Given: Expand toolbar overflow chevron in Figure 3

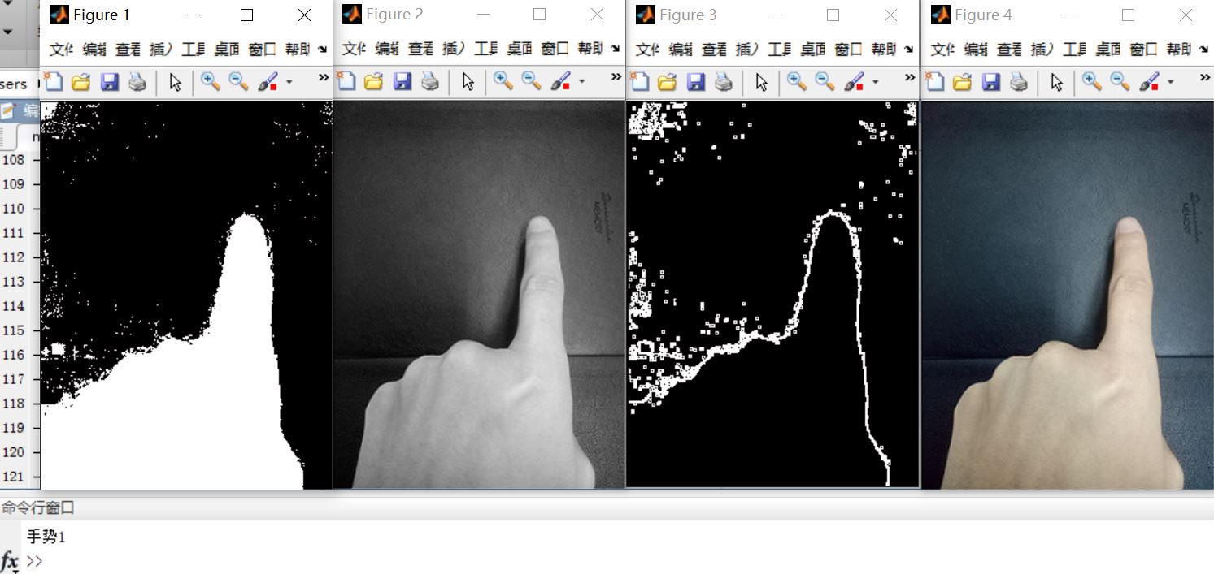Looking at the screenshot, I should pyautogui.click(x=911, y=77).
